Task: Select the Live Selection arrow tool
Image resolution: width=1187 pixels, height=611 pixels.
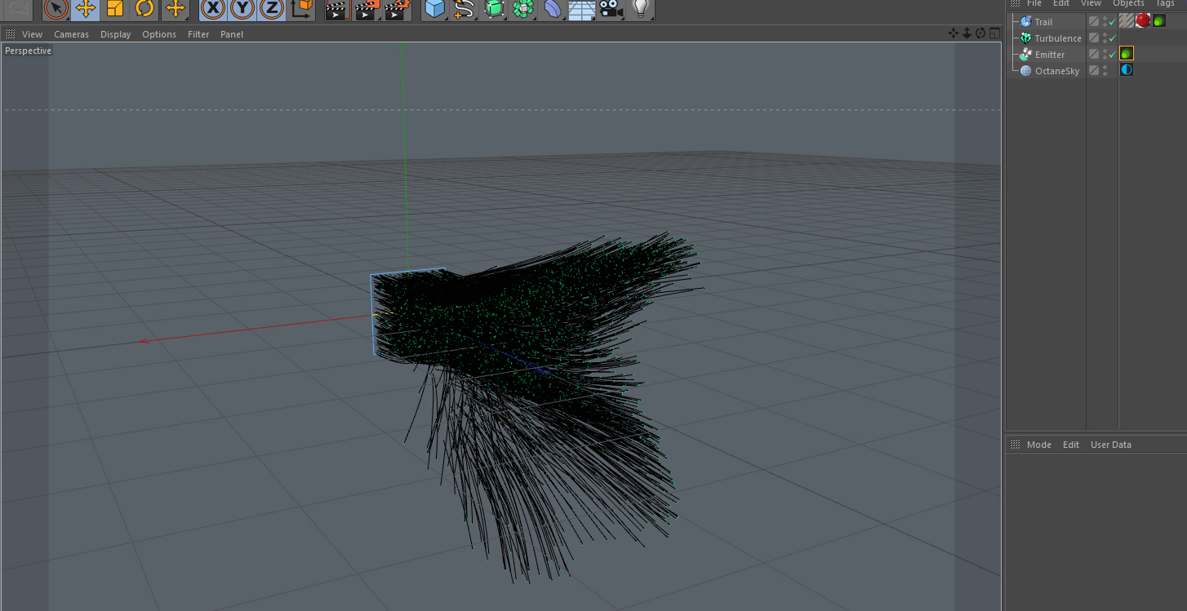Action: coord(56,9)
